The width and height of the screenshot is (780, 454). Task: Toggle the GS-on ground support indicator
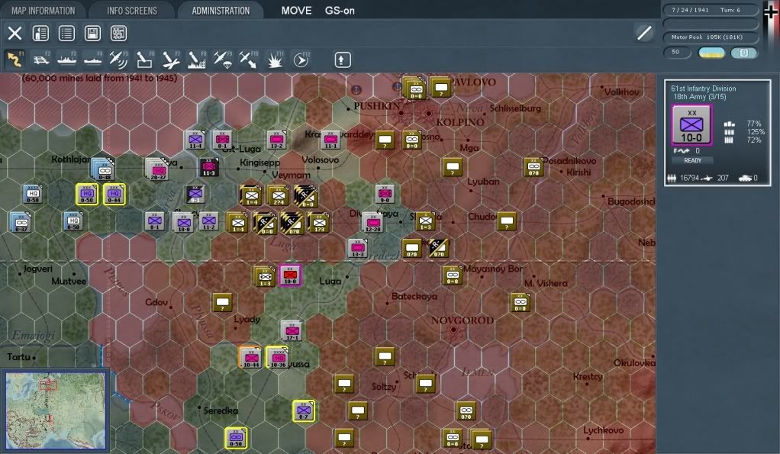click(340, 11)
